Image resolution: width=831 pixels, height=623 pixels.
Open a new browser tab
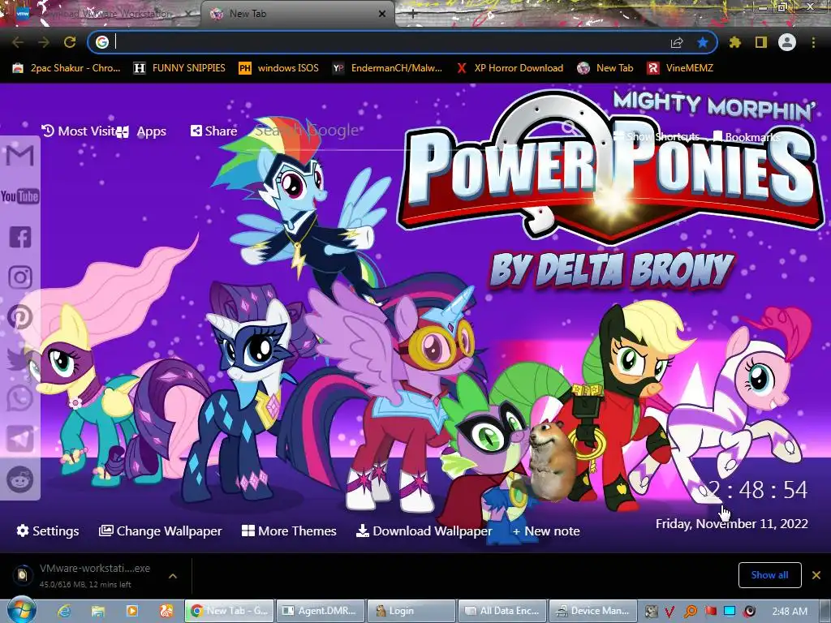pyautogui.click(x=413, y=14)
